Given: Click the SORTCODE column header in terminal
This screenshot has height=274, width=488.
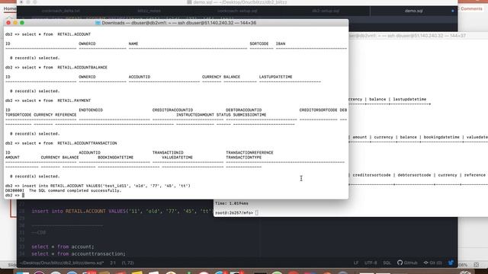Looking at the screenshot, I should coord(259,44).
